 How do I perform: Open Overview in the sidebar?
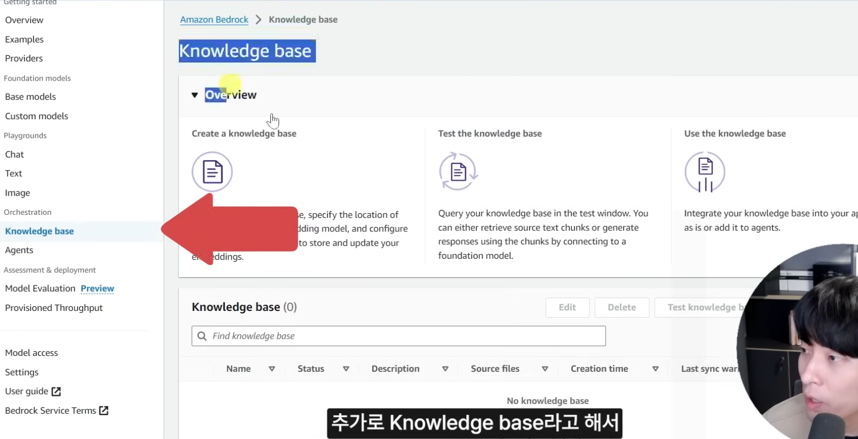[x=24, y=20]
